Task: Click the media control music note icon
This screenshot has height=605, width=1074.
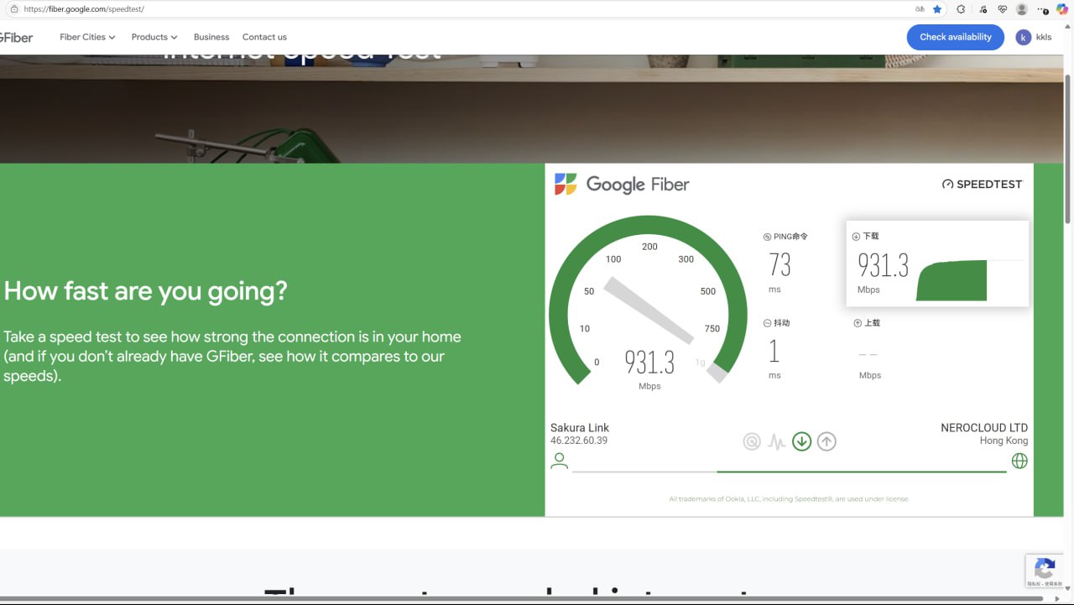Action: tap(983, 9)
